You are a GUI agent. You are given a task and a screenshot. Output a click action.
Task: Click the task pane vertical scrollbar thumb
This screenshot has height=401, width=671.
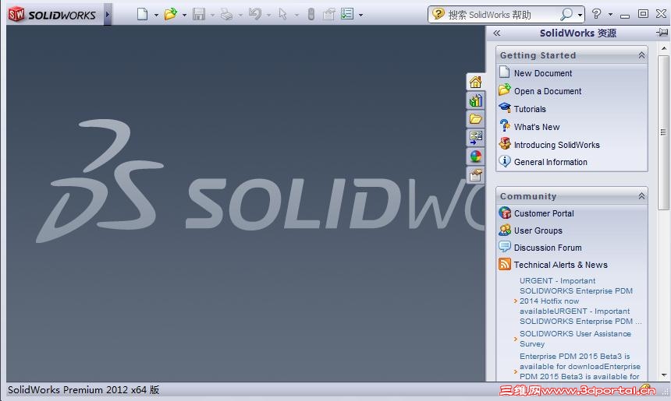click(664, 132)
